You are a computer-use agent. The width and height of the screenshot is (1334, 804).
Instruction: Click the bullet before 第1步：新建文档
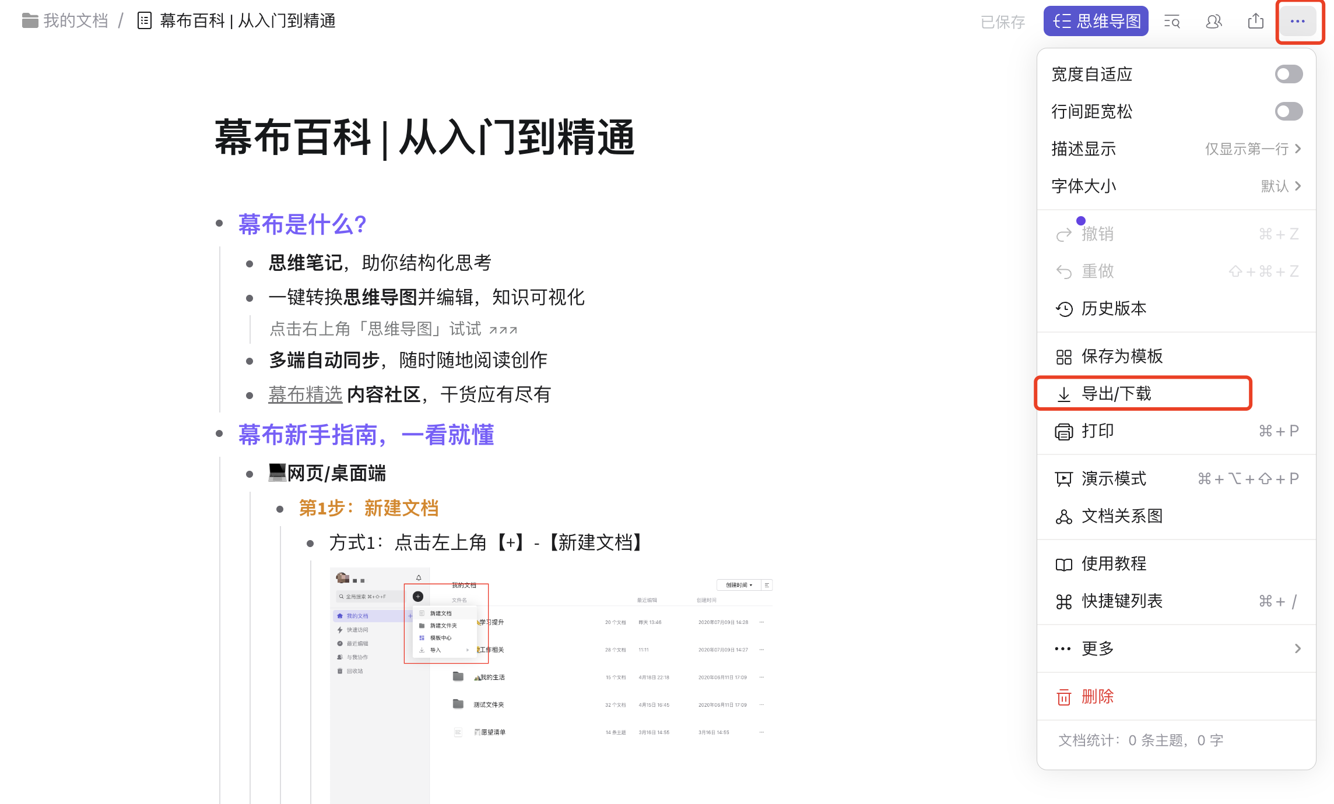(x=280, y=509)
